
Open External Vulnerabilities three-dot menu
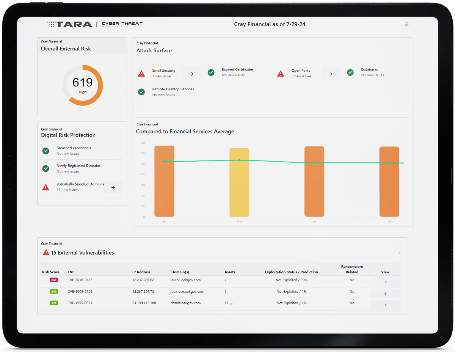tap(400, 252)
